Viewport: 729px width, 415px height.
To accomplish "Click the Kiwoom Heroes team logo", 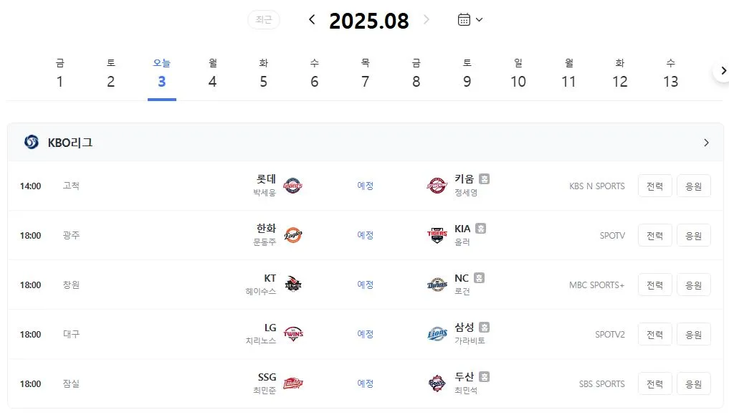I will [x=437, y=186].
